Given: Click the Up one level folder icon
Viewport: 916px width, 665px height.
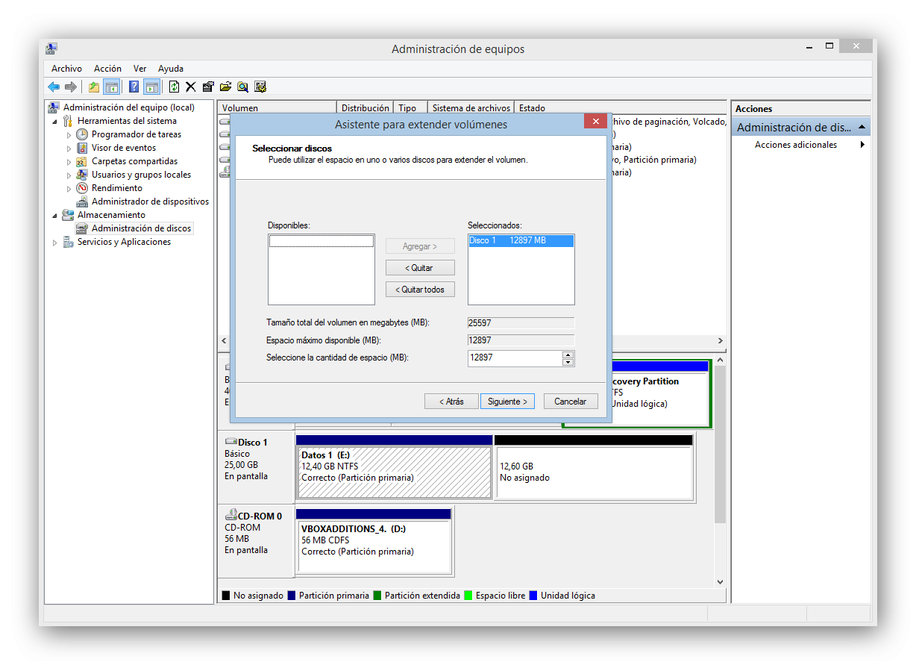Looking at the screenshot, I should point(94,87).
